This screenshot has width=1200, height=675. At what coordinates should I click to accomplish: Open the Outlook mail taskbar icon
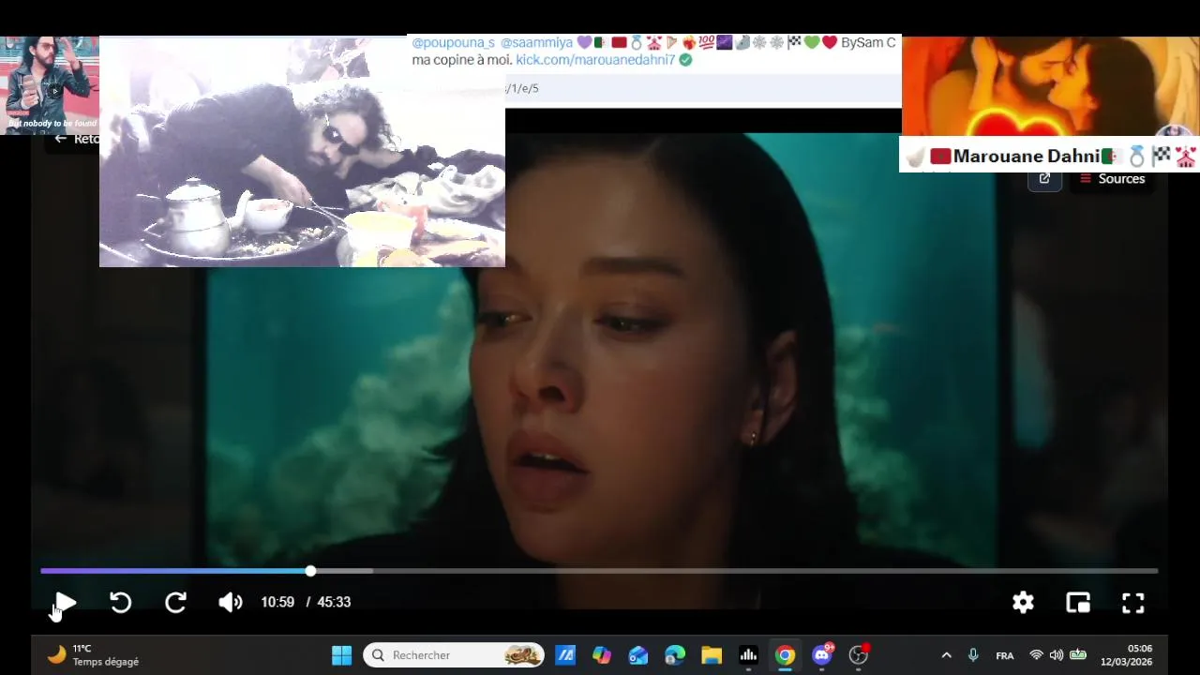click(x=638, y=655)
